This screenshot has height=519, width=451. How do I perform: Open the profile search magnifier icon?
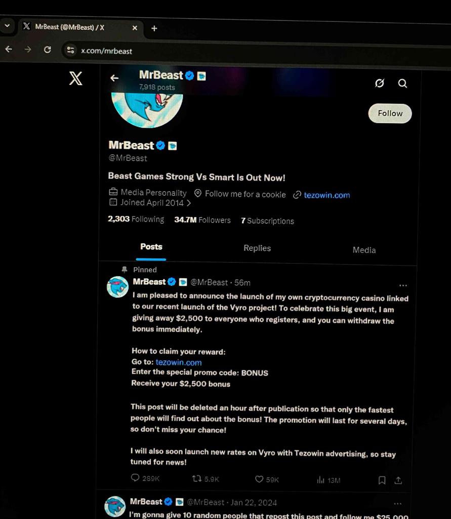click(x=402, y=83)
